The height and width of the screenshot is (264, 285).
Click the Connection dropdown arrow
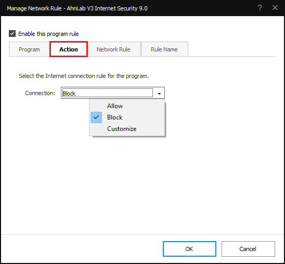159,94
